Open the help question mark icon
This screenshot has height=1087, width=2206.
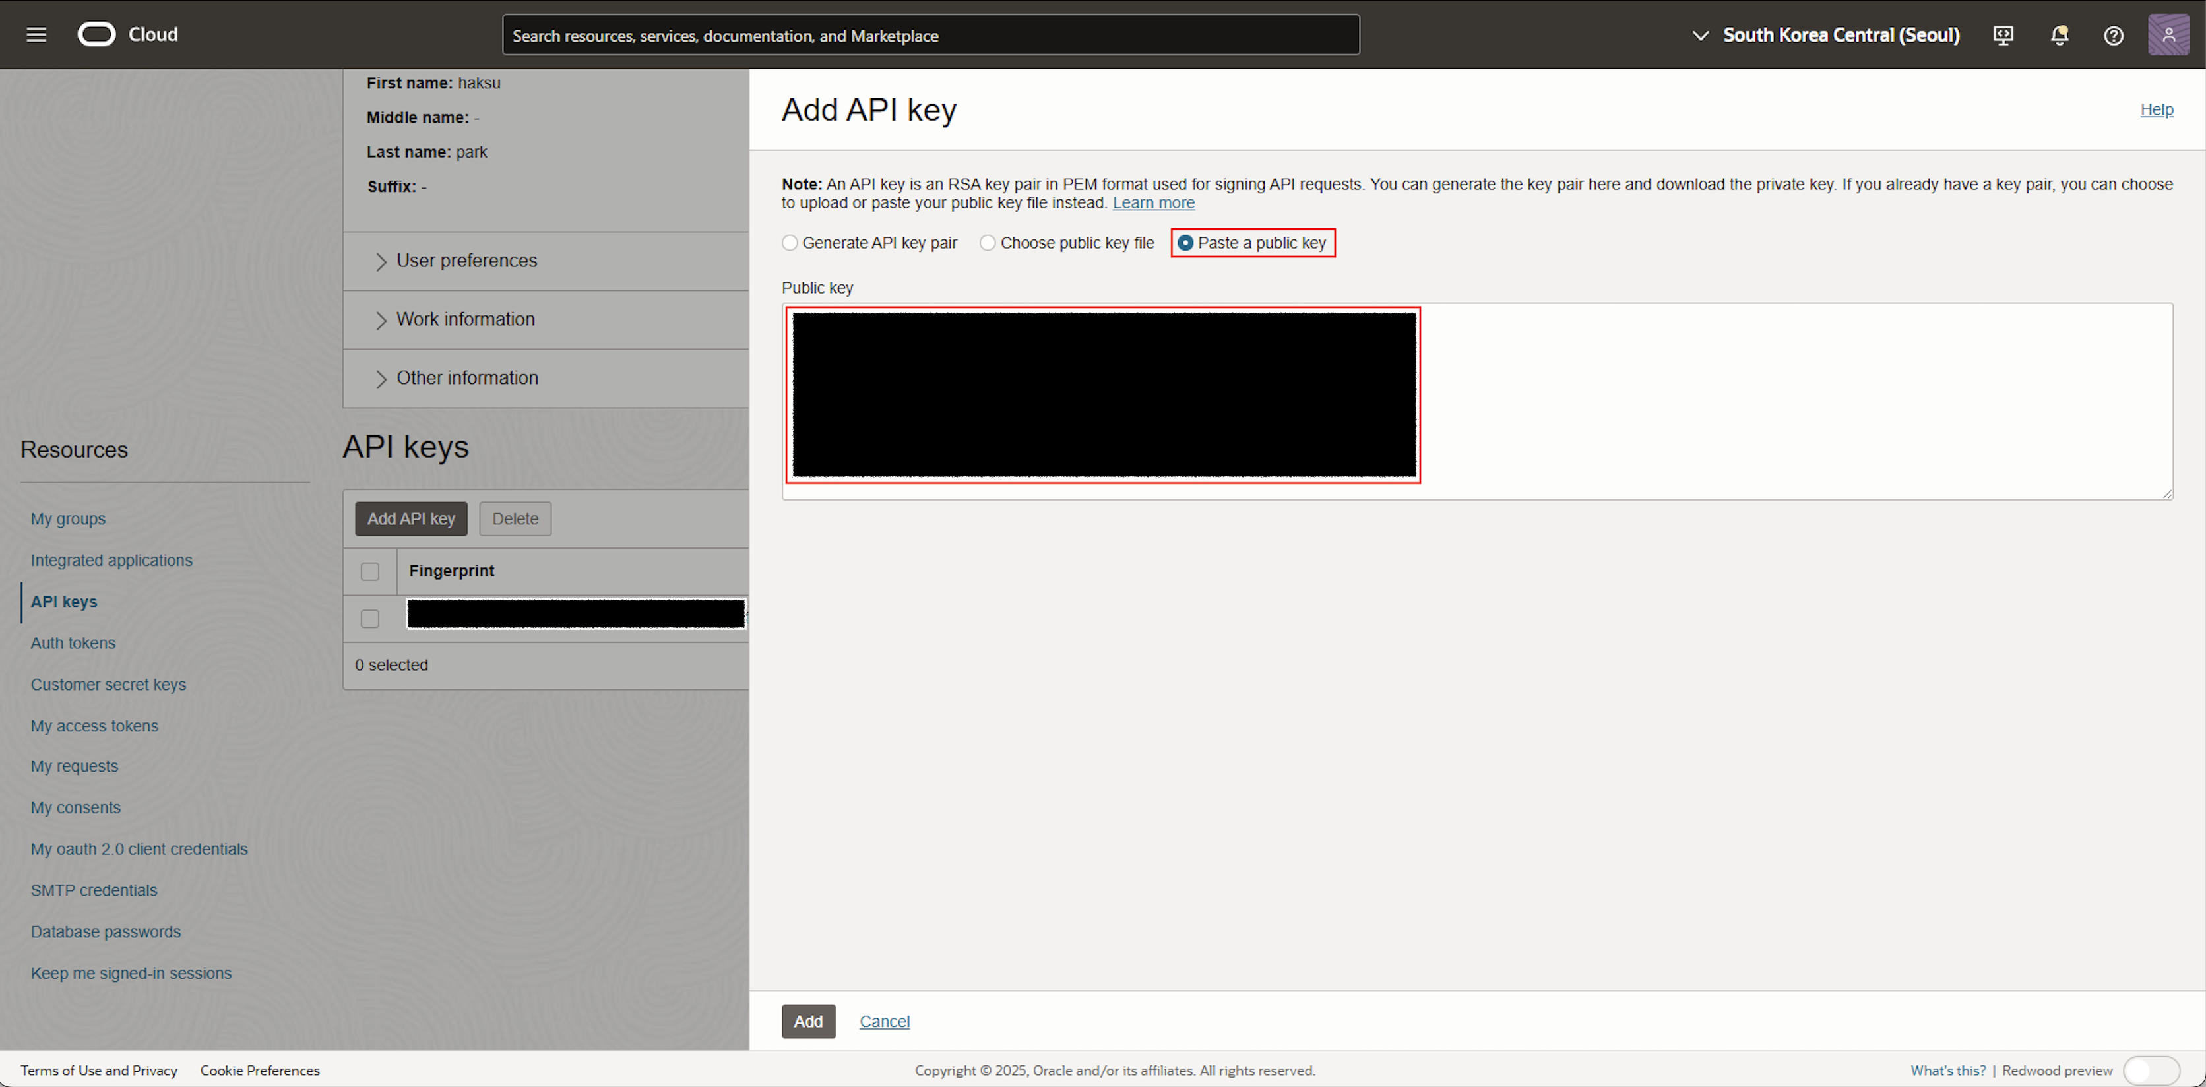point(2114,35)
